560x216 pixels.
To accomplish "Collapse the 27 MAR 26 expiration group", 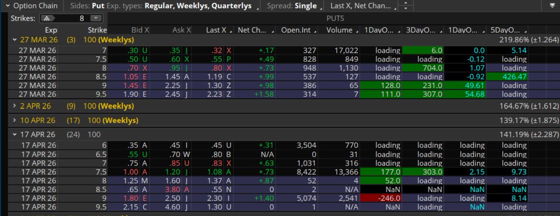I will tap(15, 40).
